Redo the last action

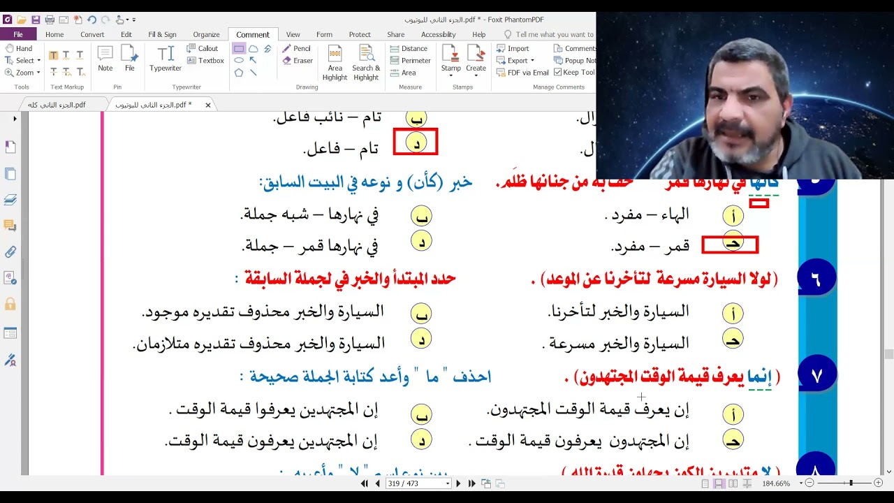105,20
